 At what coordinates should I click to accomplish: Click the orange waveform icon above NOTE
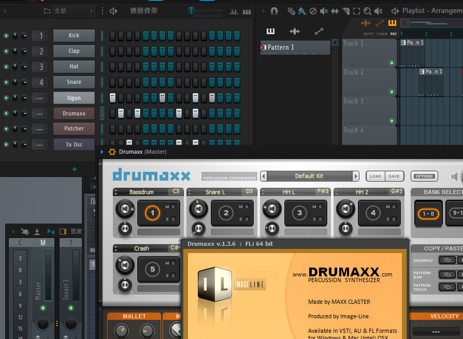(366, 23)
